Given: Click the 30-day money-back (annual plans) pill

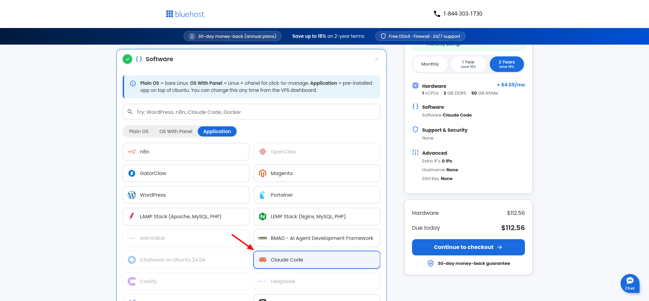Looking at the screenshot, I should tap(233, 36).
